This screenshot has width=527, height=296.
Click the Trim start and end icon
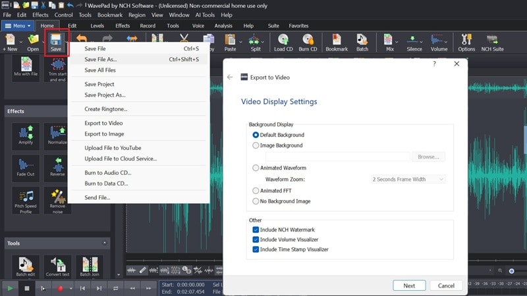pos(57,69)
